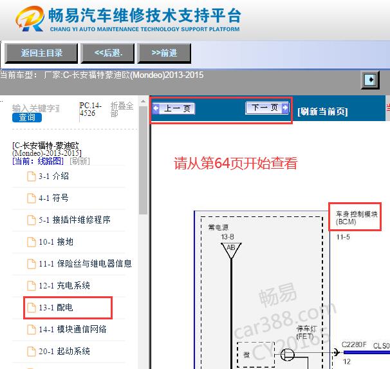Click the 刷新 link under current model
Image resolution: width=390 pixels, height=369 pixels.
coord(80,161)
